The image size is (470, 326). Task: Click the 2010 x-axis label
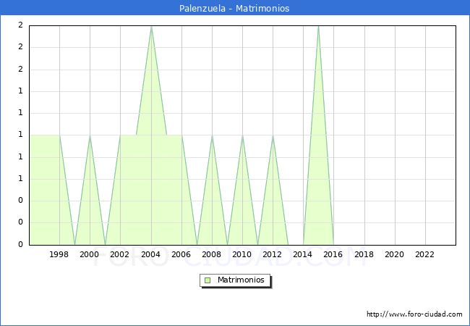point(242,254)
